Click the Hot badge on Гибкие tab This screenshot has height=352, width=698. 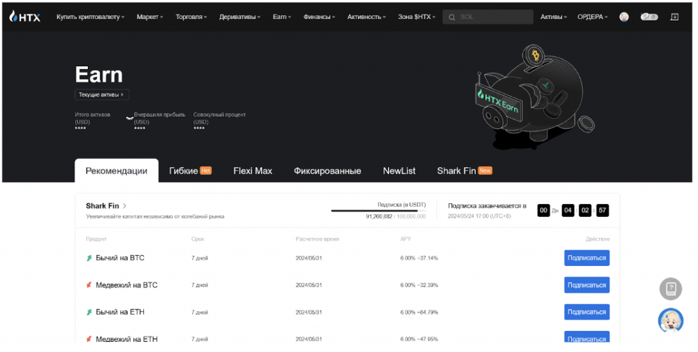[206, 171]
